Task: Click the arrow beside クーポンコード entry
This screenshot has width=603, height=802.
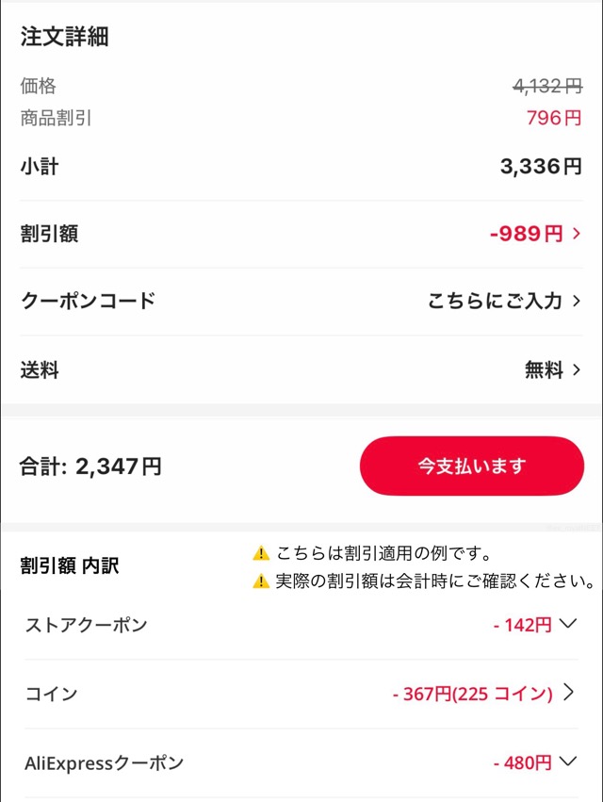Action: tap(576, 301)
